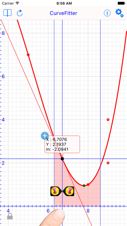Tap the X : 6.7076 readout
The image size is (127, 226).
click(x=56, y=140)
